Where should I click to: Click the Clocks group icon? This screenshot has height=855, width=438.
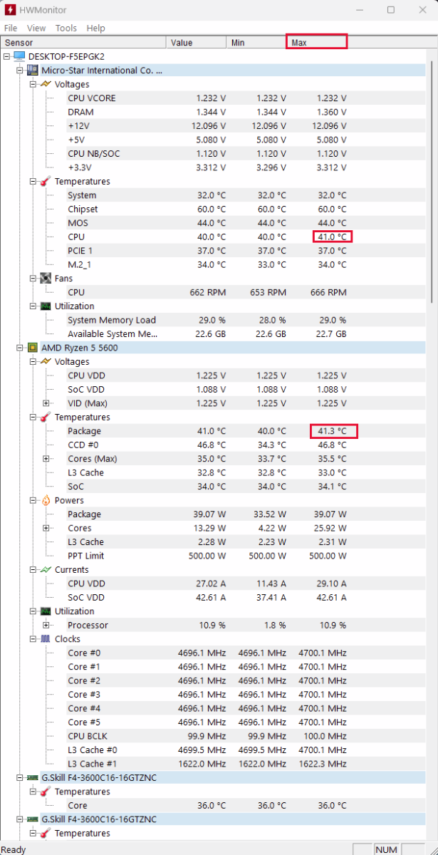[x=45, y=639]
